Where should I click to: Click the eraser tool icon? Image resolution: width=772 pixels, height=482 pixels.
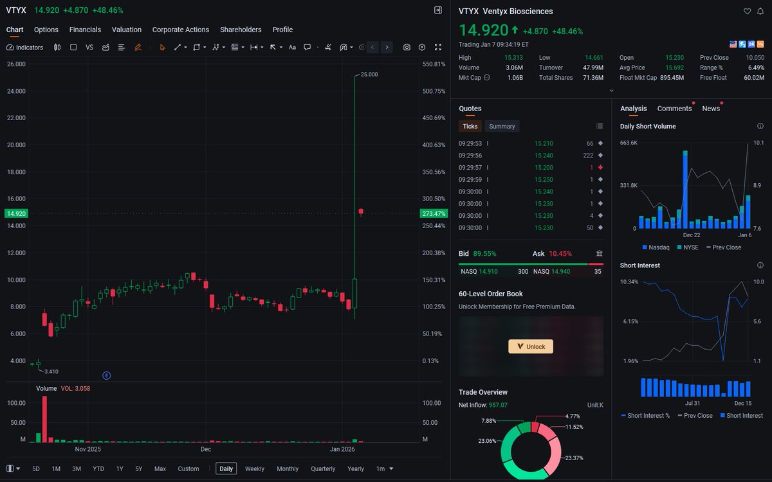click(328, 47)
